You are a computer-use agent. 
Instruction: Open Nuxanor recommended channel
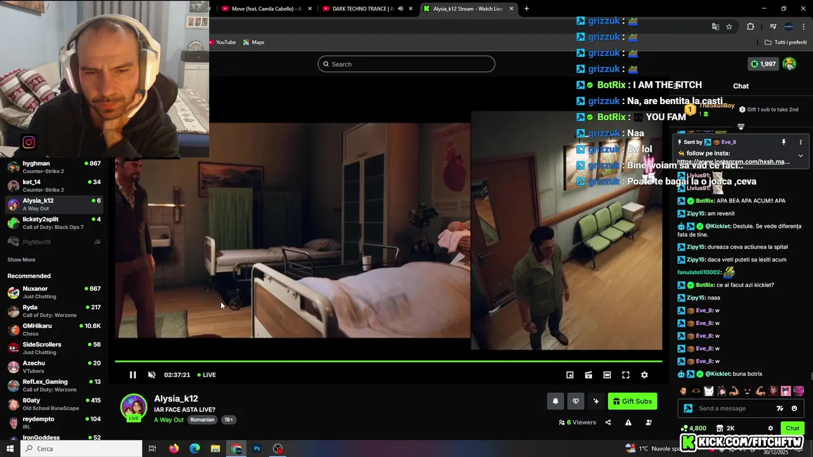[x=54, y=293]
